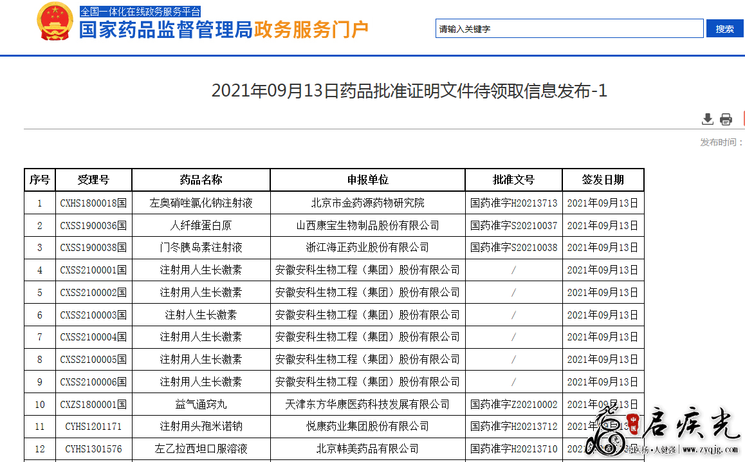Screen dimensions: 745x462
Task: Select cell 门冬胰岛素注射液
Action: tap(201, 248)
